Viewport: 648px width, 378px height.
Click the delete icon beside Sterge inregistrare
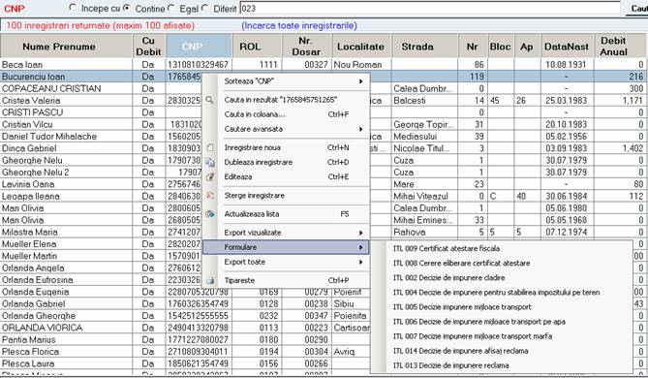coord(210,196)
